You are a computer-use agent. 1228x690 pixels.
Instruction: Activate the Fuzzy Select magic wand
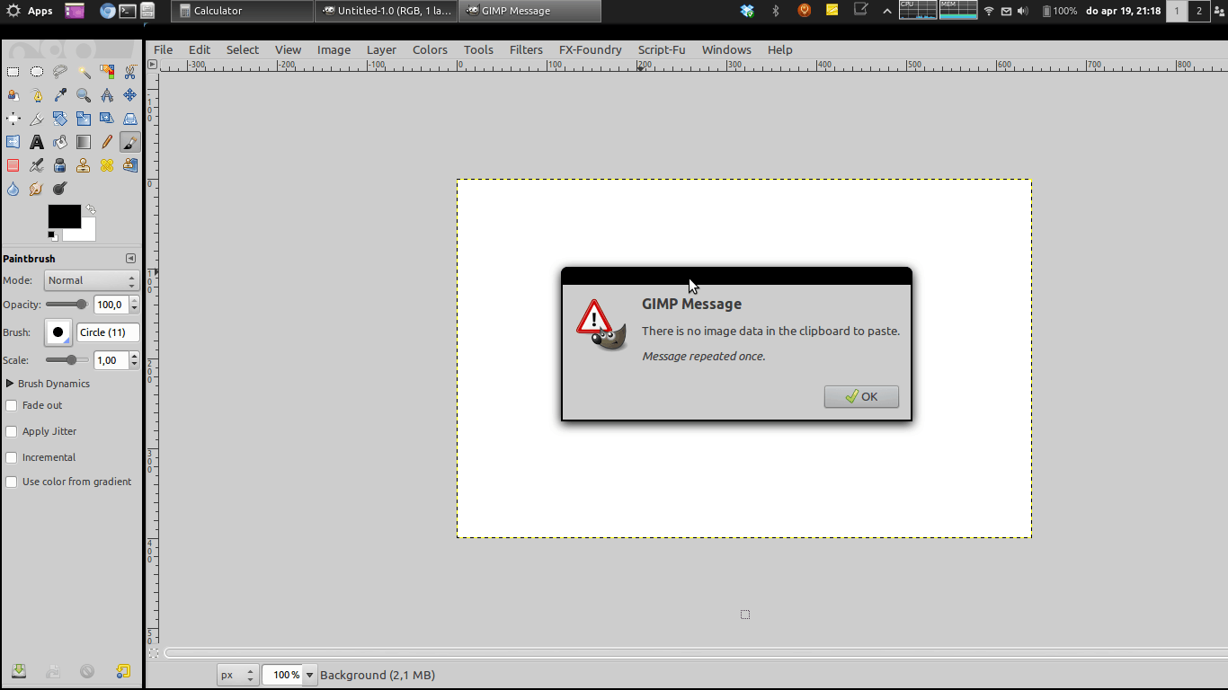pos(84,72)
